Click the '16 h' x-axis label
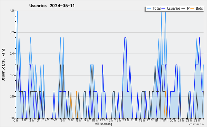Image resolution: width=207 pixels, height=127 pixels. click(x=142, y=120)
